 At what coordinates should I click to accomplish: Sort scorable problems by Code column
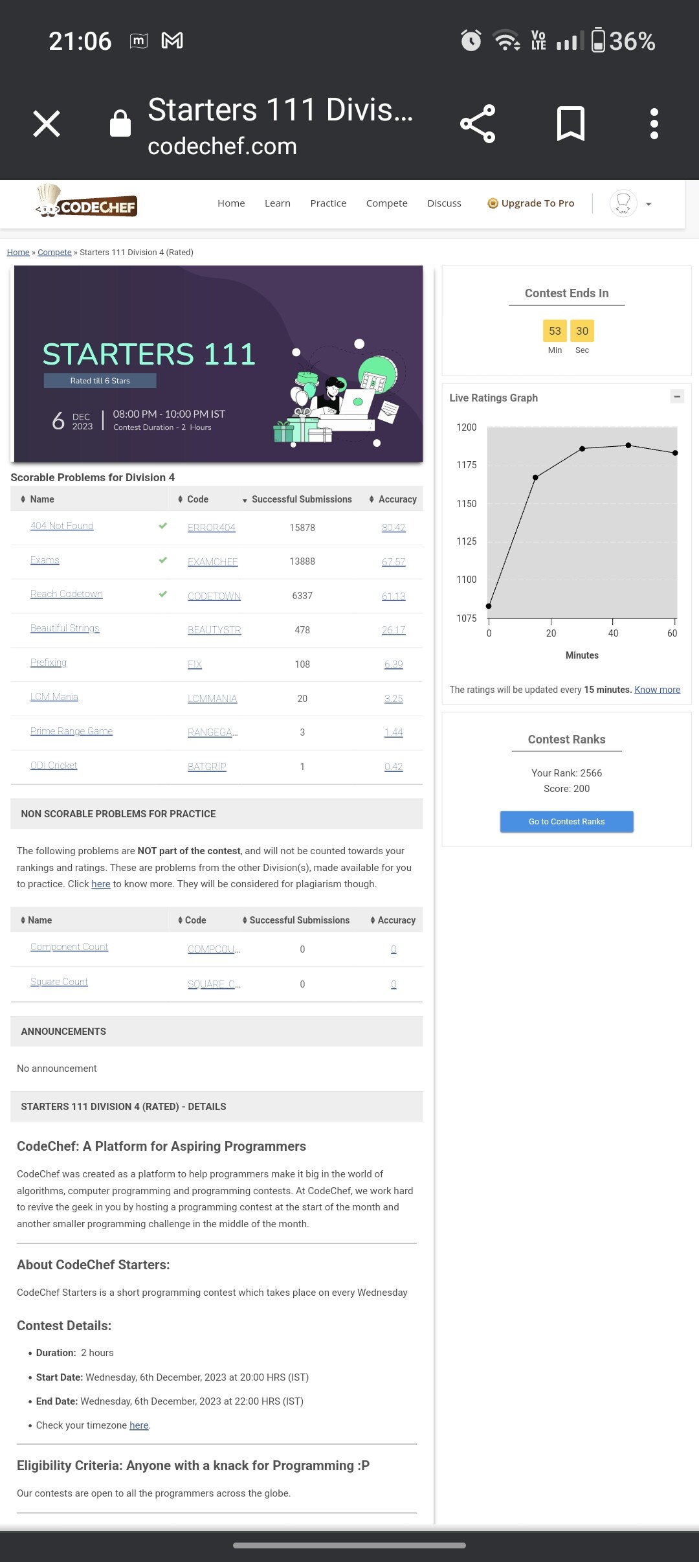193,499
